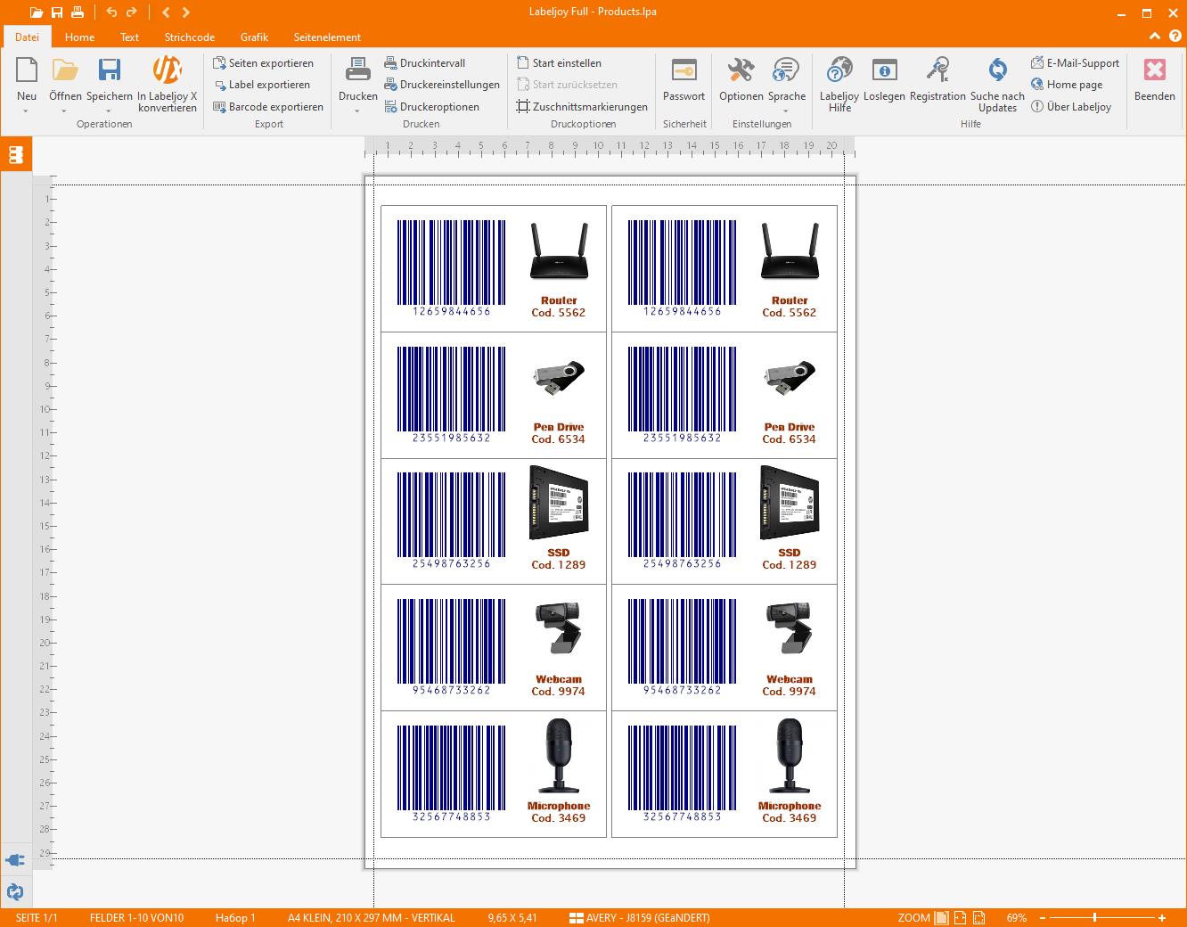1187x927 pixels.
Task: Open the Home page link
Action: [x=1067, y=85]
